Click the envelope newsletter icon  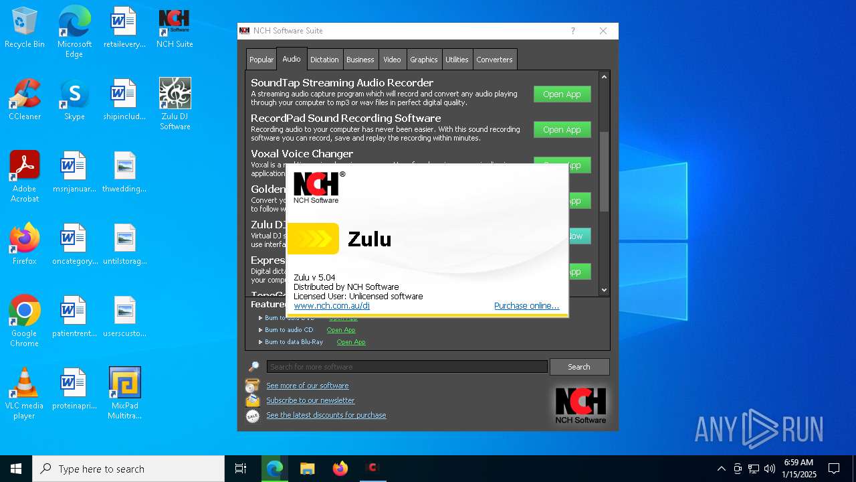pyautogui.click(x=252, y=400)
